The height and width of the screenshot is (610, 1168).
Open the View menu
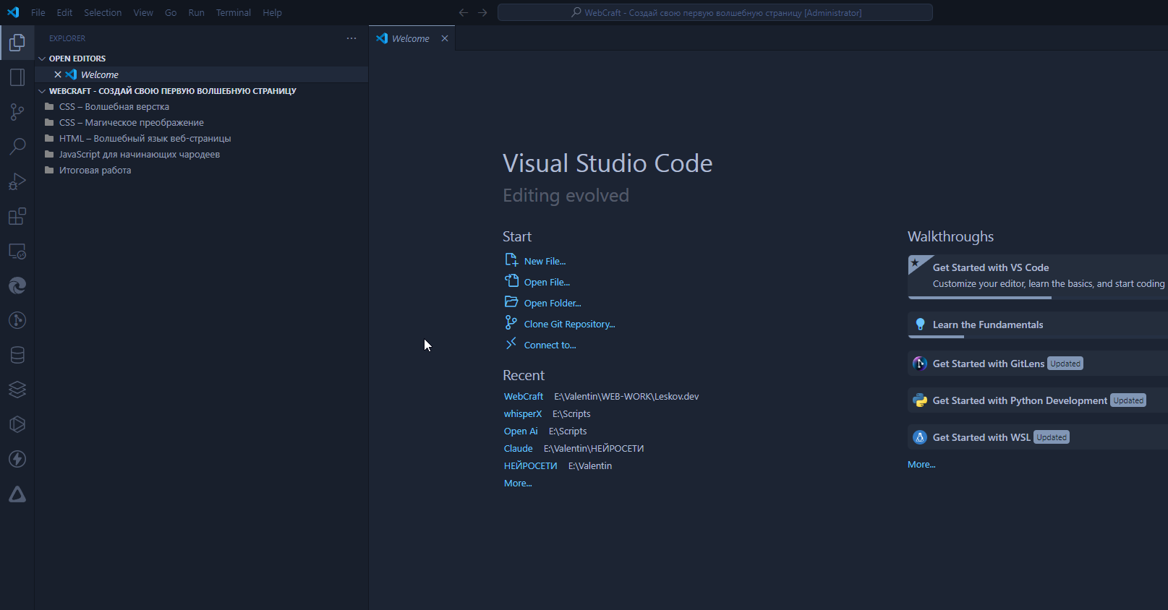pos(143,12)
